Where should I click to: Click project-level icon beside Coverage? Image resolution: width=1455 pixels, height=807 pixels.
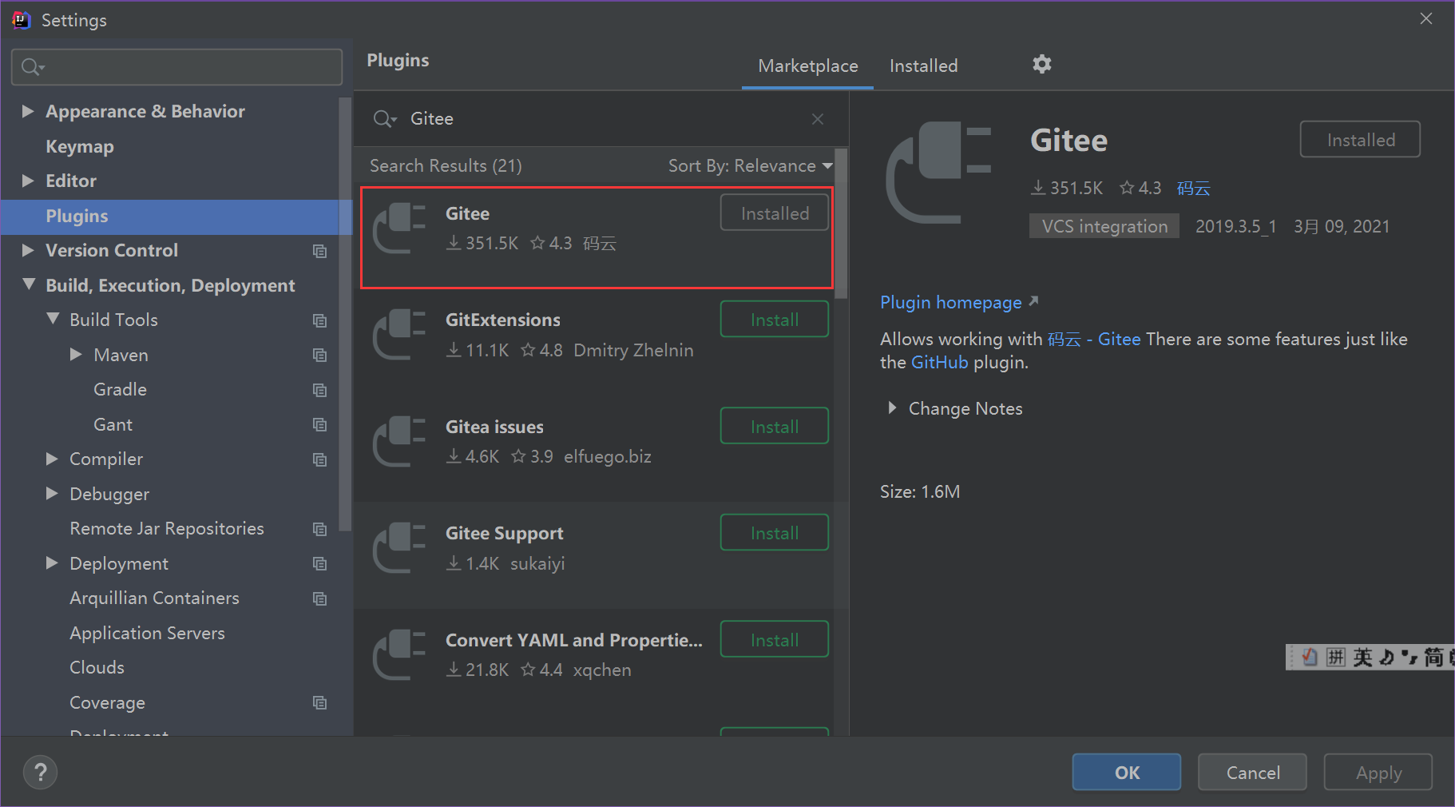point(320,703)
